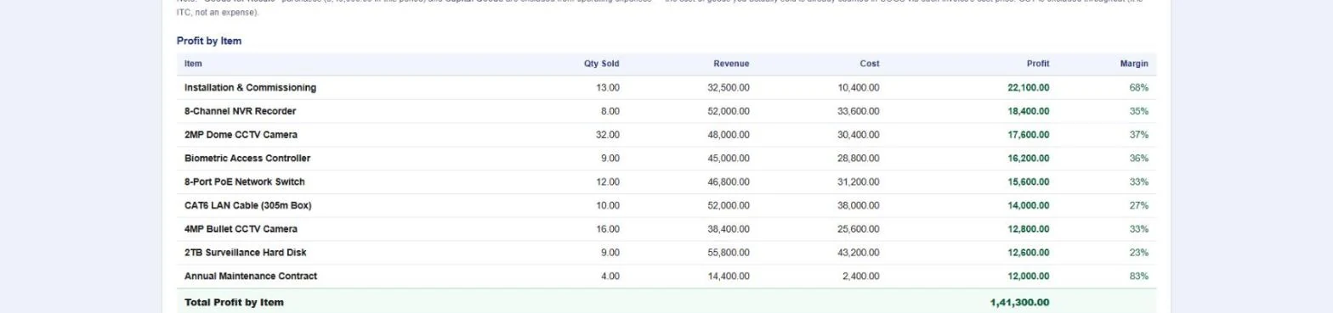1333x313 pixels.
Task: Select the 'Installation & Commissioning' item row
Action: [666, 87]
